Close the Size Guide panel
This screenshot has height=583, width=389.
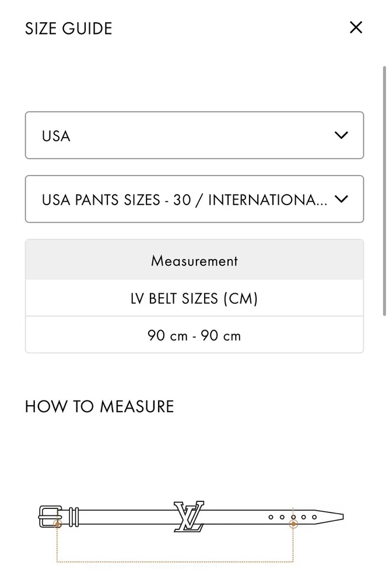[x=356, y=27]
